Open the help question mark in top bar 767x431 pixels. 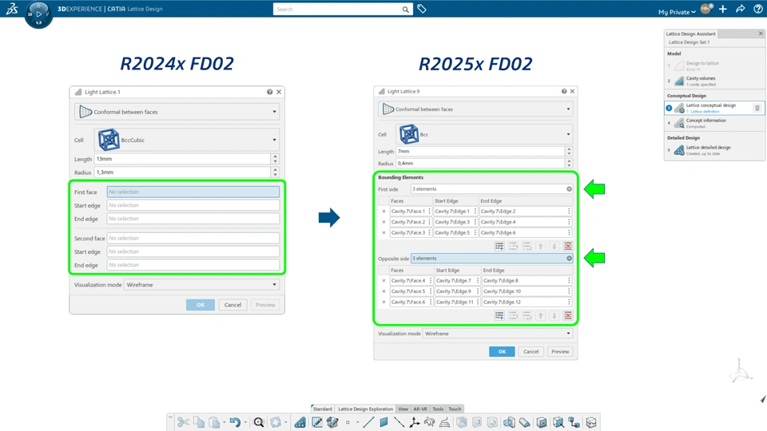pyautogui.click(x=758, y=9)
